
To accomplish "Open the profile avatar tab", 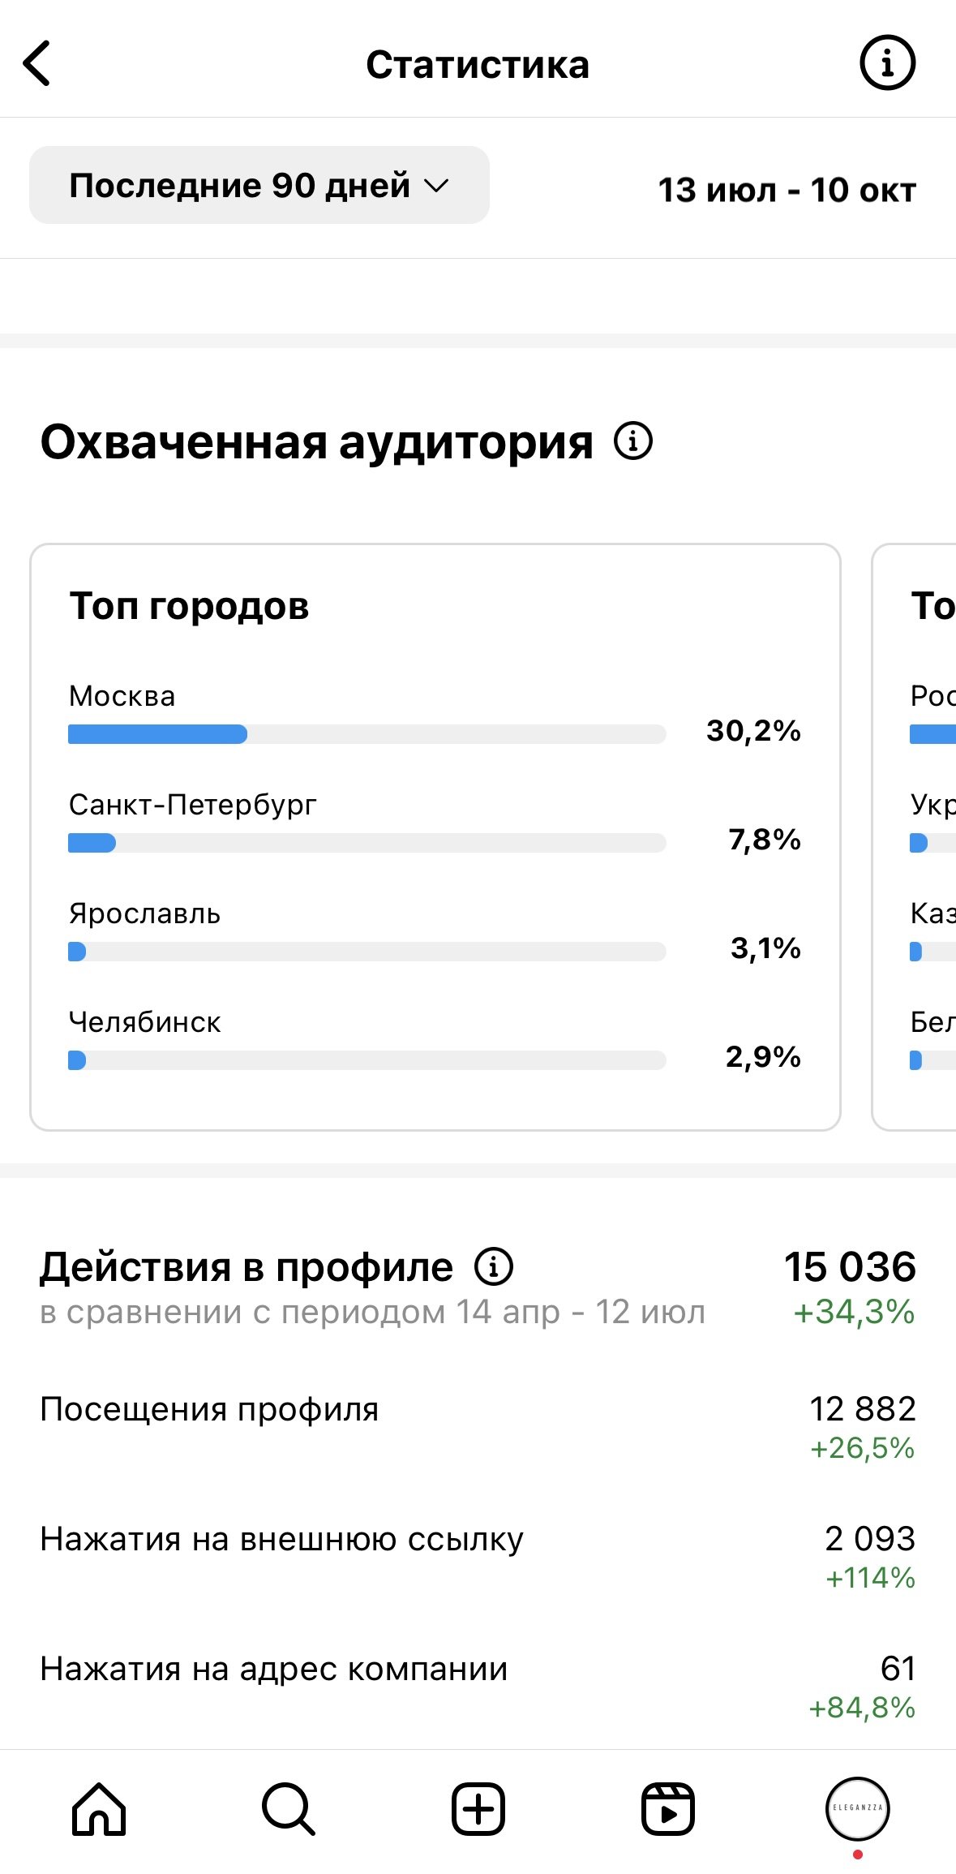I will pos(857,1808).
